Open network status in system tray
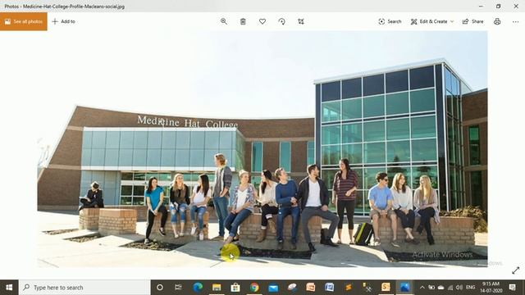 click(450, 288)
